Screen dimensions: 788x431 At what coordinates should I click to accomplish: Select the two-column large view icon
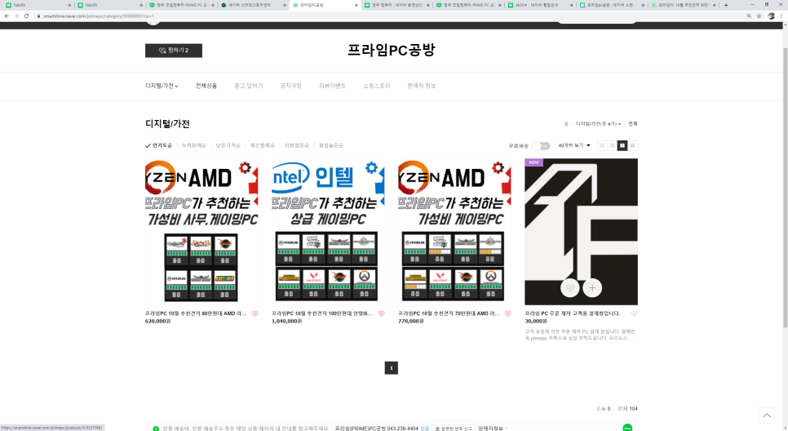(622, 146)
